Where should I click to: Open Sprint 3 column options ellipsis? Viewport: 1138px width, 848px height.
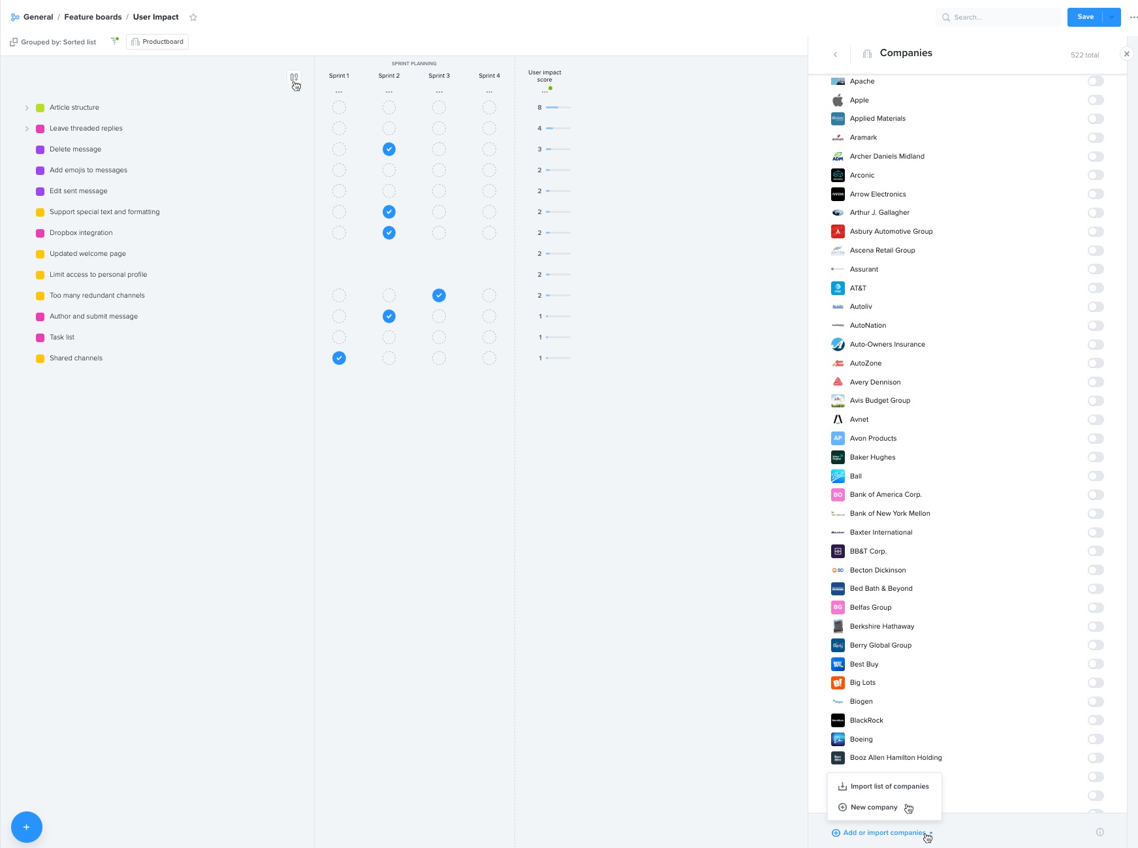(439, 92)
